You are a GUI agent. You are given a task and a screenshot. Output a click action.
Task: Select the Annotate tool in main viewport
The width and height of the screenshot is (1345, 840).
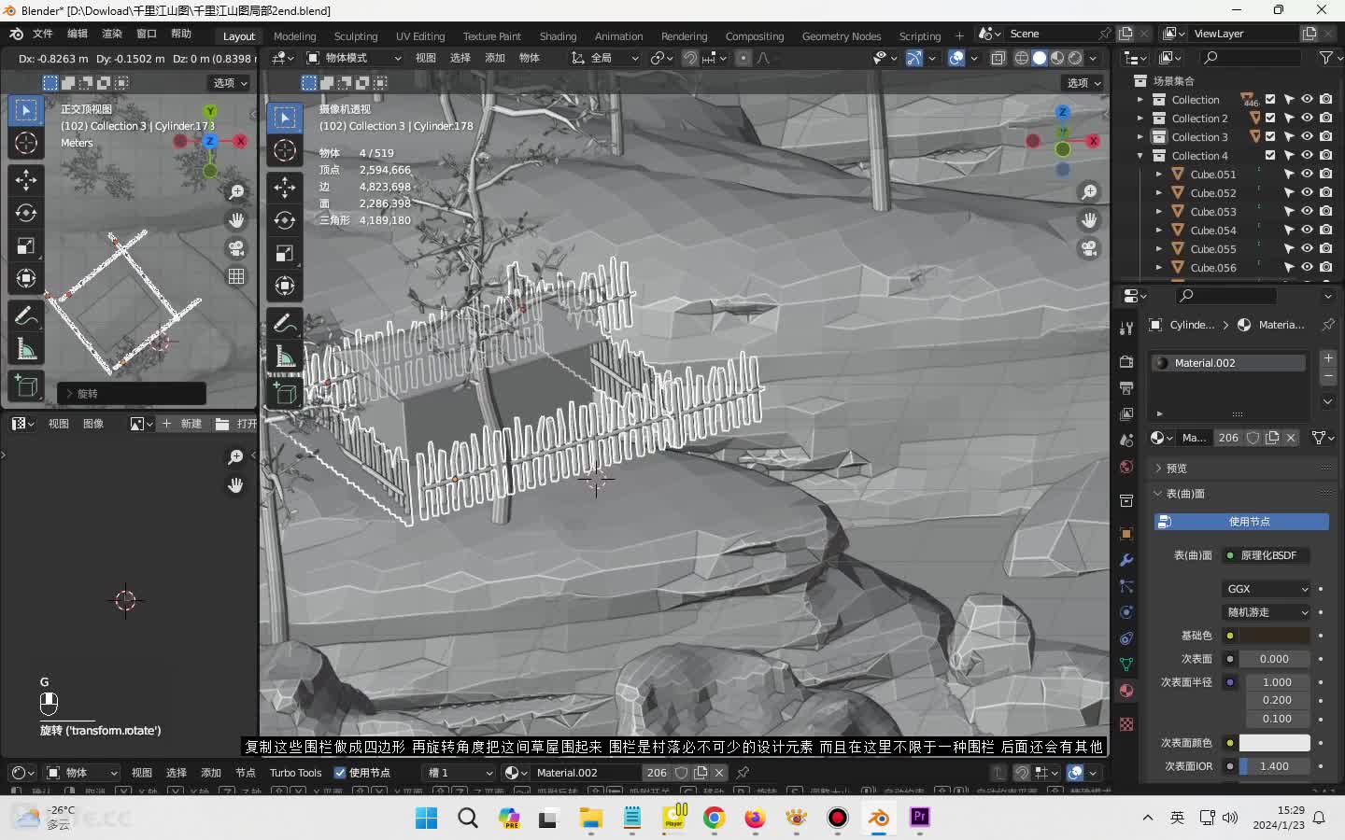point(285,324)
